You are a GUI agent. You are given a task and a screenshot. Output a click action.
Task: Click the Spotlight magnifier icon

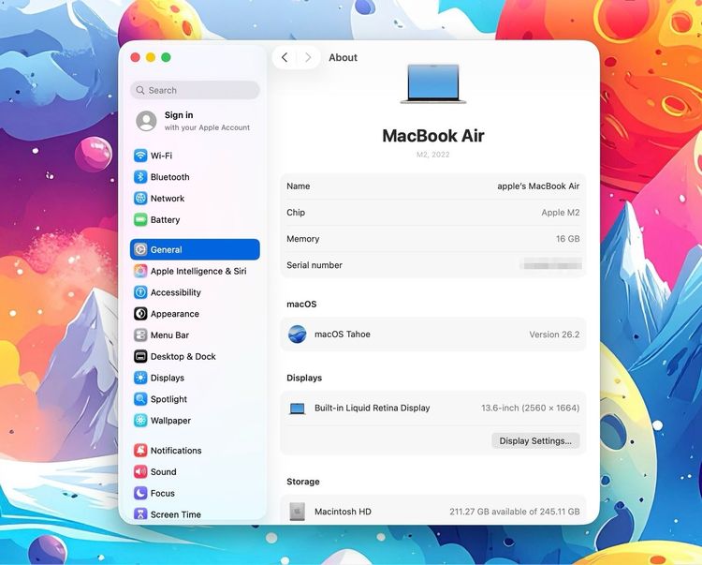tap(140, 399)
